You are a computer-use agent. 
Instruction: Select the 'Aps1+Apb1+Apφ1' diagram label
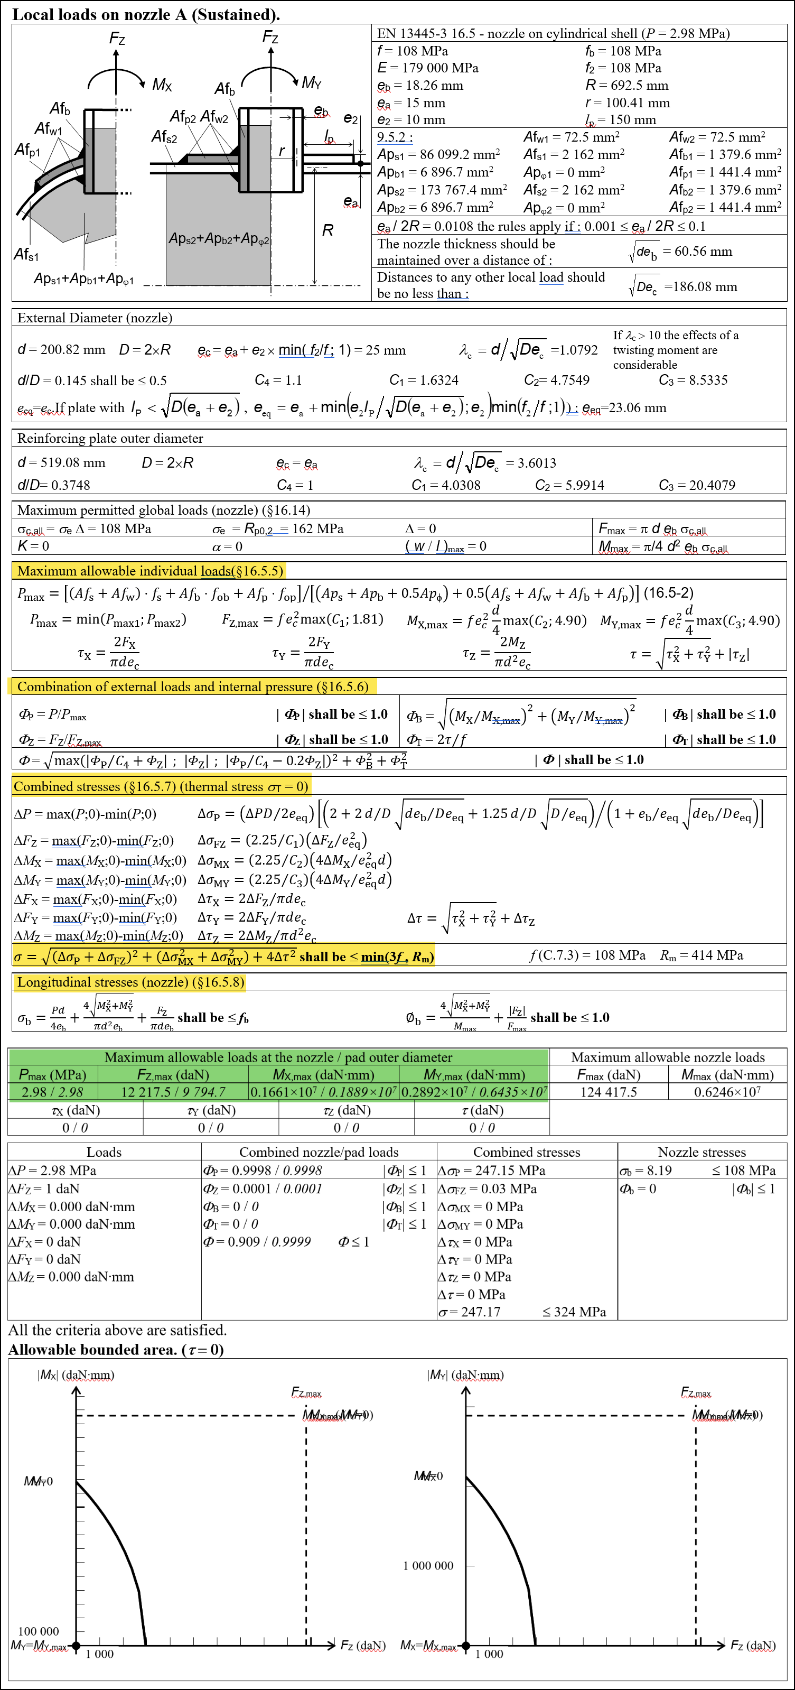pos(84,279)
